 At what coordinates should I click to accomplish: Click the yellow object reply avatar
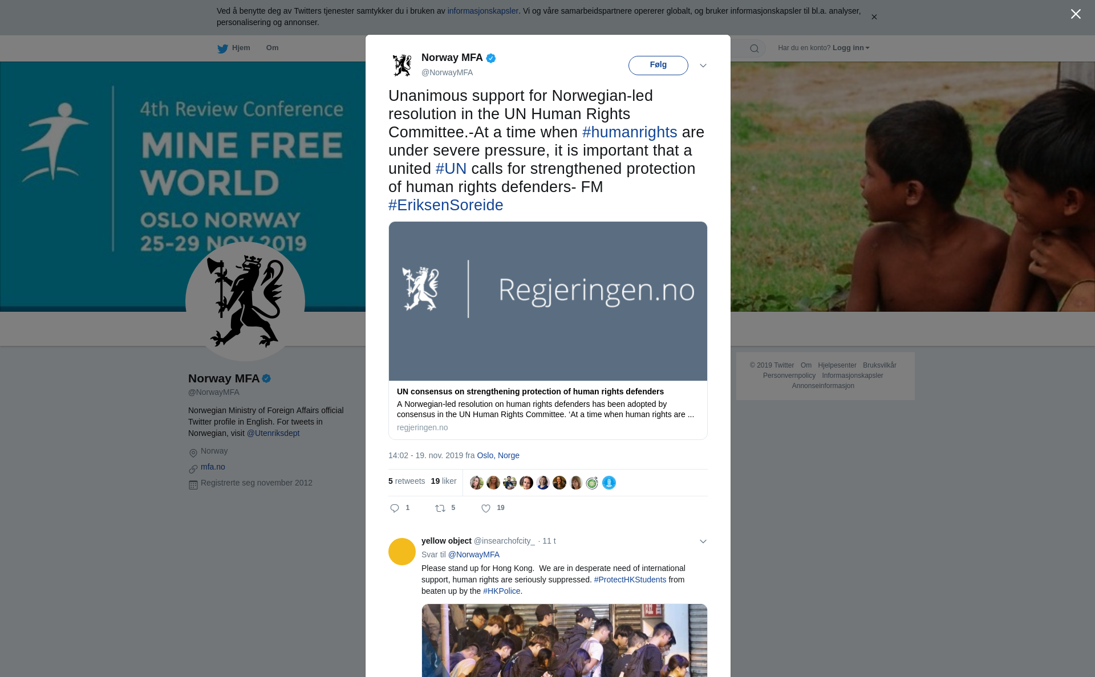402,552
